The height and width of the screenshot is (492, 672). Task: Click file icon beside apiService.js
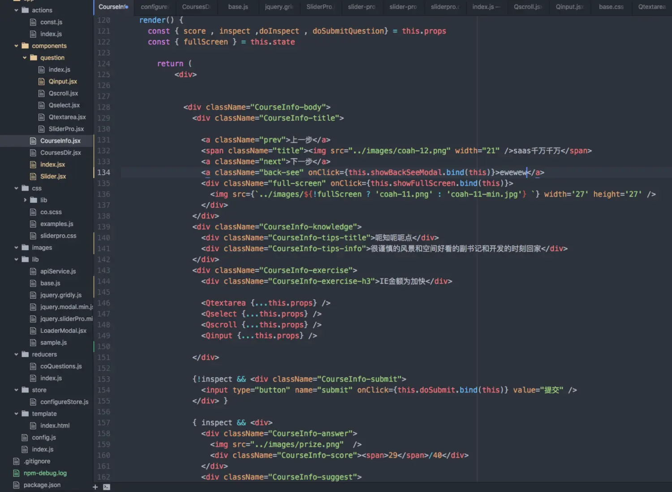coord(33,271)
